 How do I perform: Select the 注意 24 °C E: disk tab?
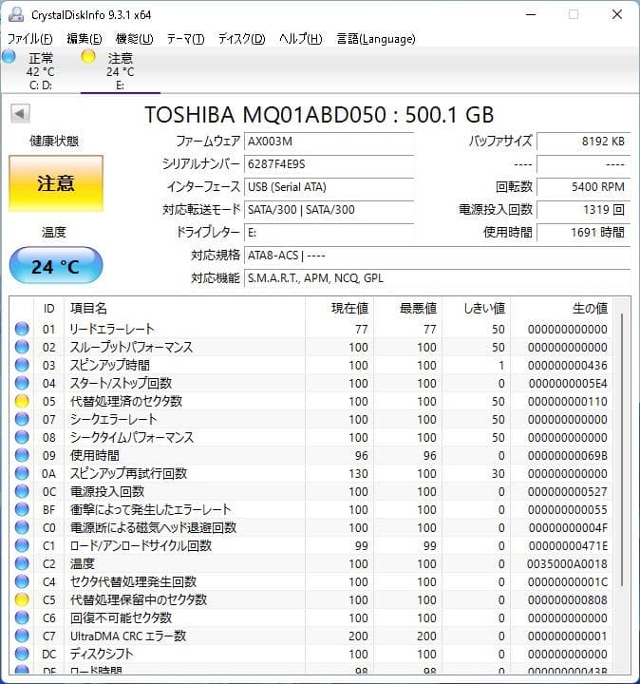121,70
